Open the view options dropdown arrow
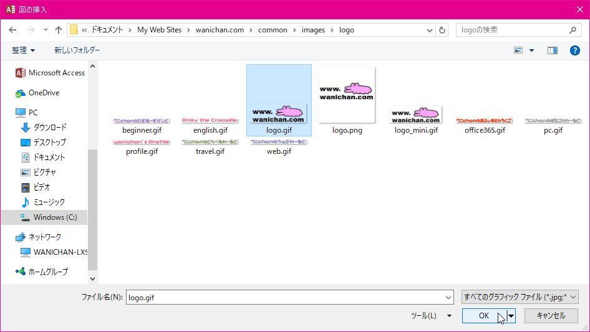590x332 pixels. (531, 50)
